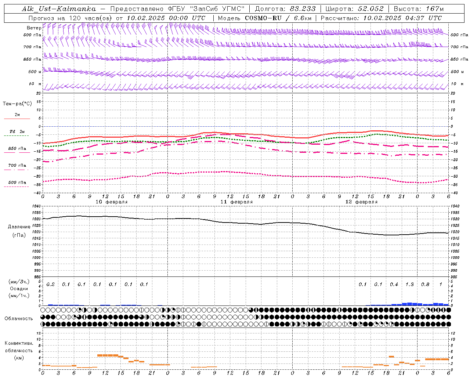
Task: Select the longitude value Долгота: 83.233
Action: coord(285,9)
